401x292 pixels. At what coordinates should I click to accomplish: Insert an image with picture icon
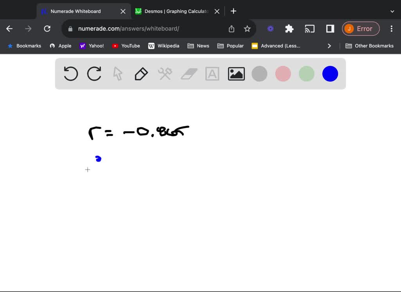tap(236, 74)
